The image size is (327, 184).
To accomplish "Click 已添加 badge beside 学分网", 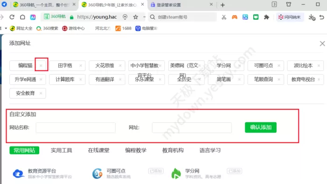I will 235,171.
